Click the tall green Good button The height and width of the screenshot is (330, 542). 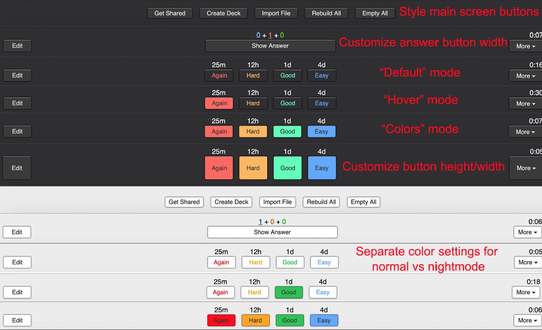click(x=287, y=168)
